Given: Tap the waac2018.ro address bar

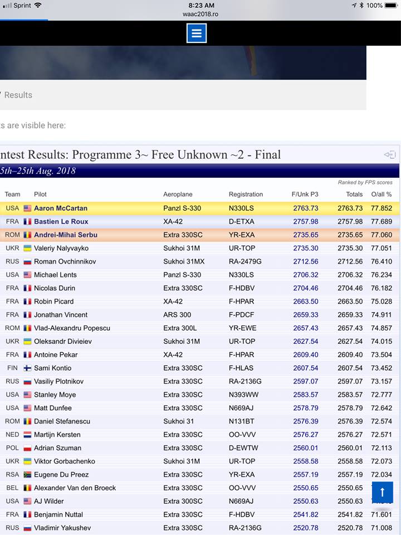Looking at the screenshot, I should (200, 14).
